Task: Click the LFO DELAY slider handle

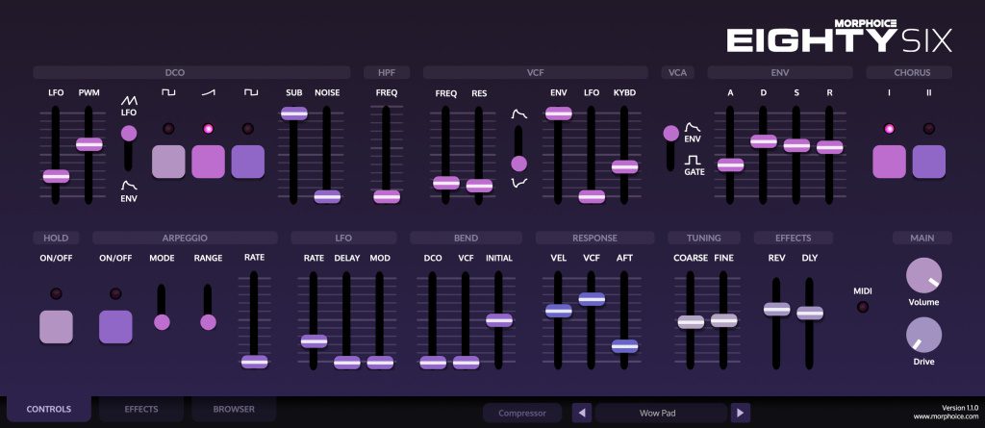Action: tap(346, 363)
